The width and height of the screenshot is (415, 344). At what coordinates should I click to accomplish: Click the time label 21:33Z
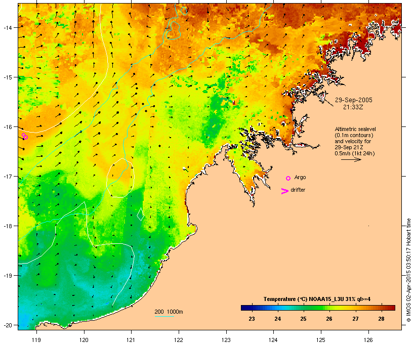pos(353,107)
